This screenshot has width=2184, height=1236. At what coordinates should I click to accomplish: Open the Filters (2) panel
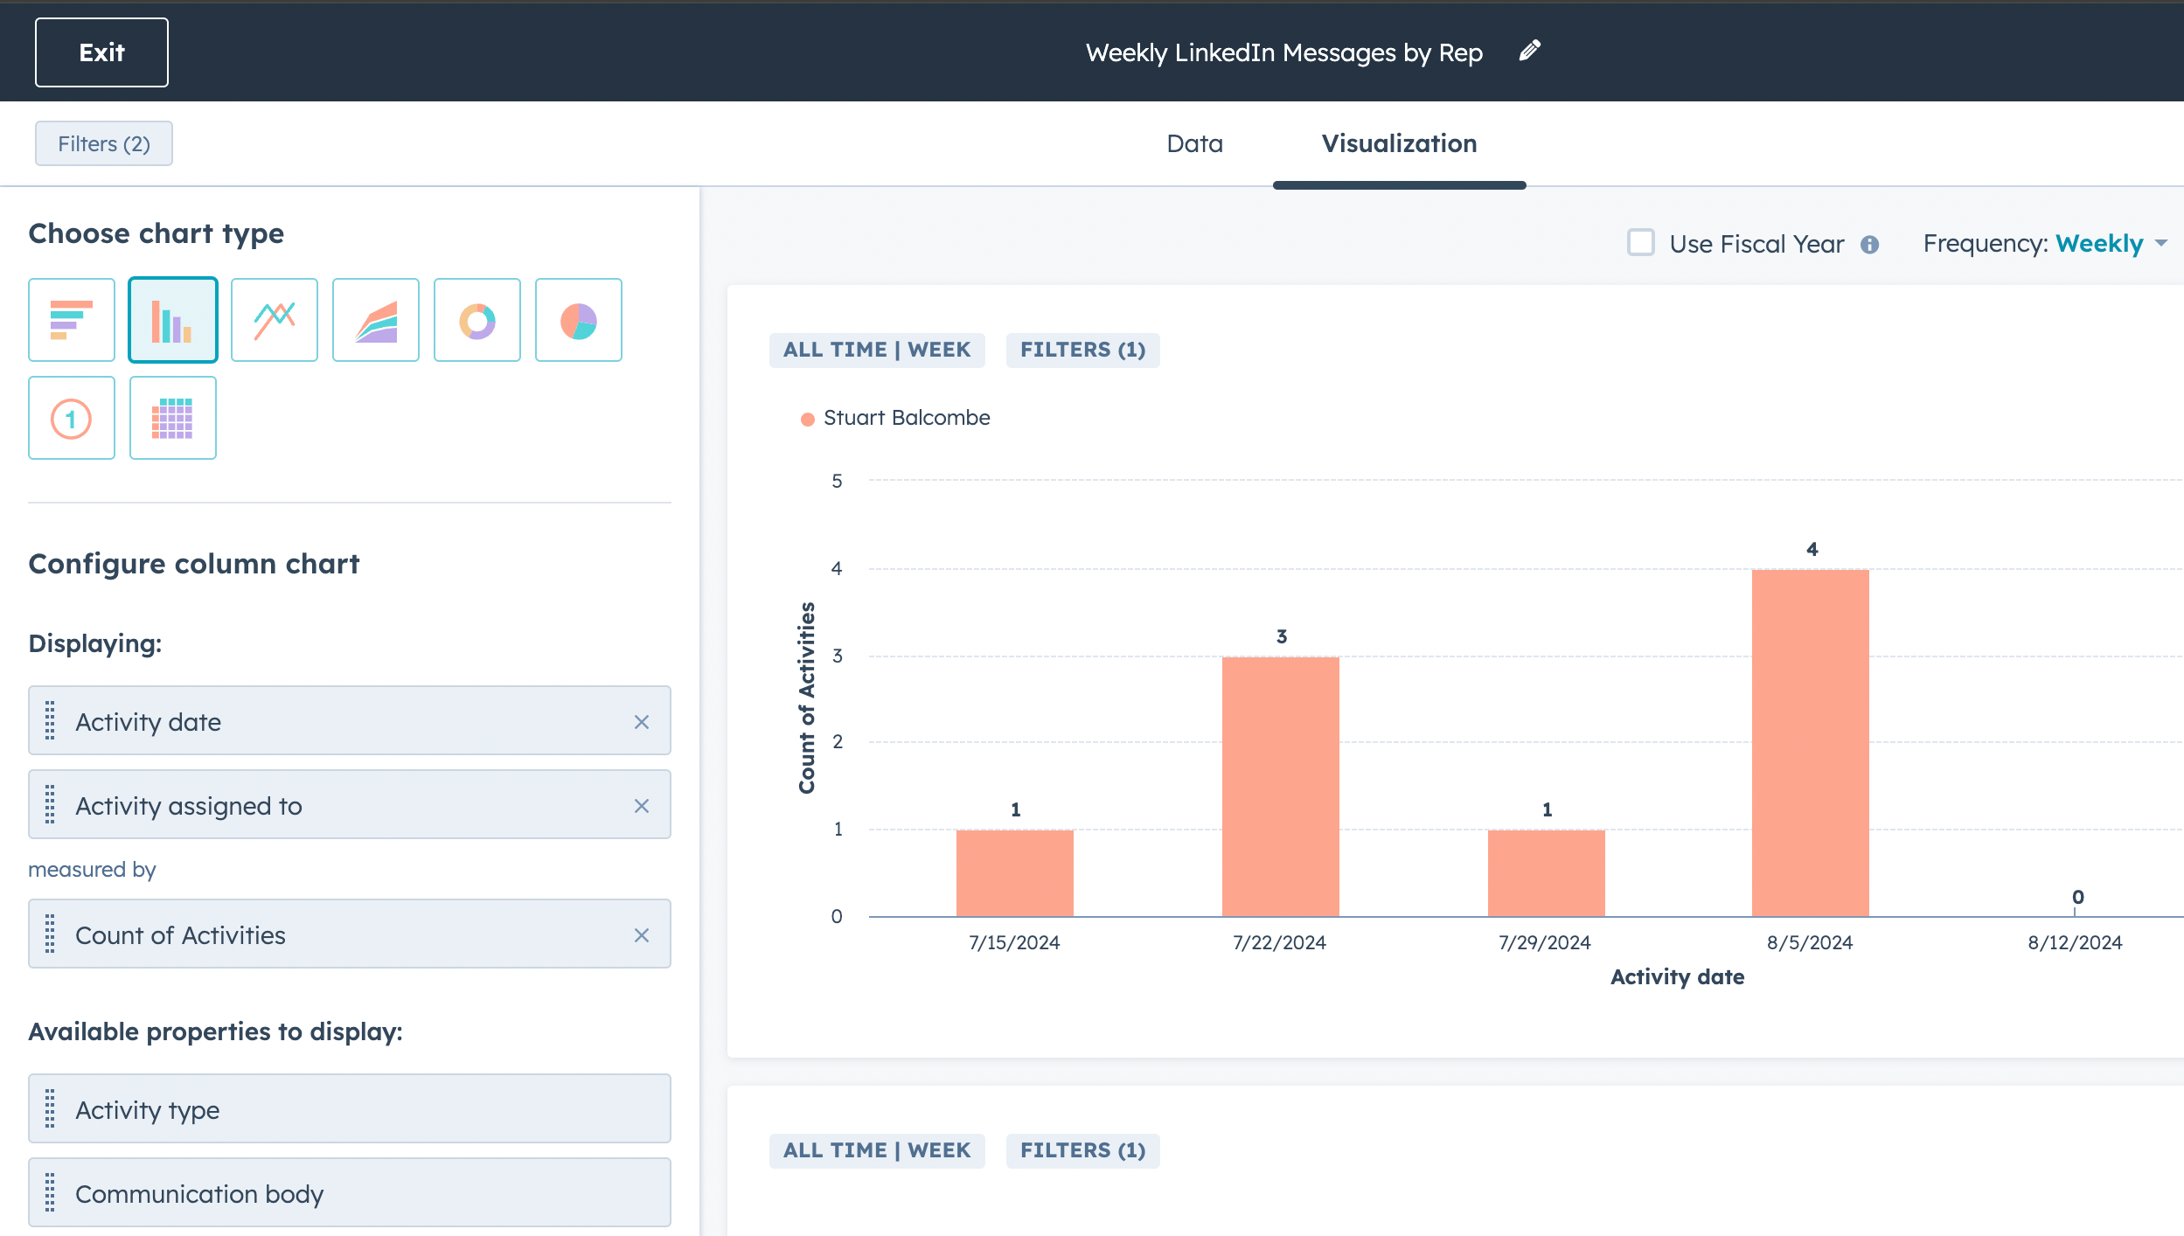(x=103, y=143)
